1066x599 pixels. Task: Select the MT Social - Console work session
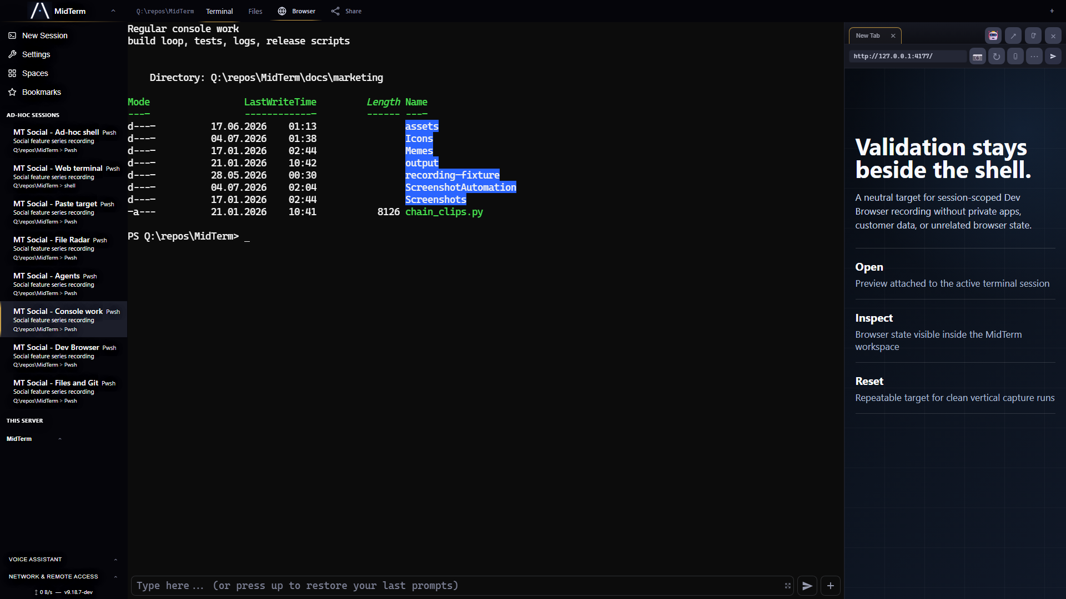(64, 319)
